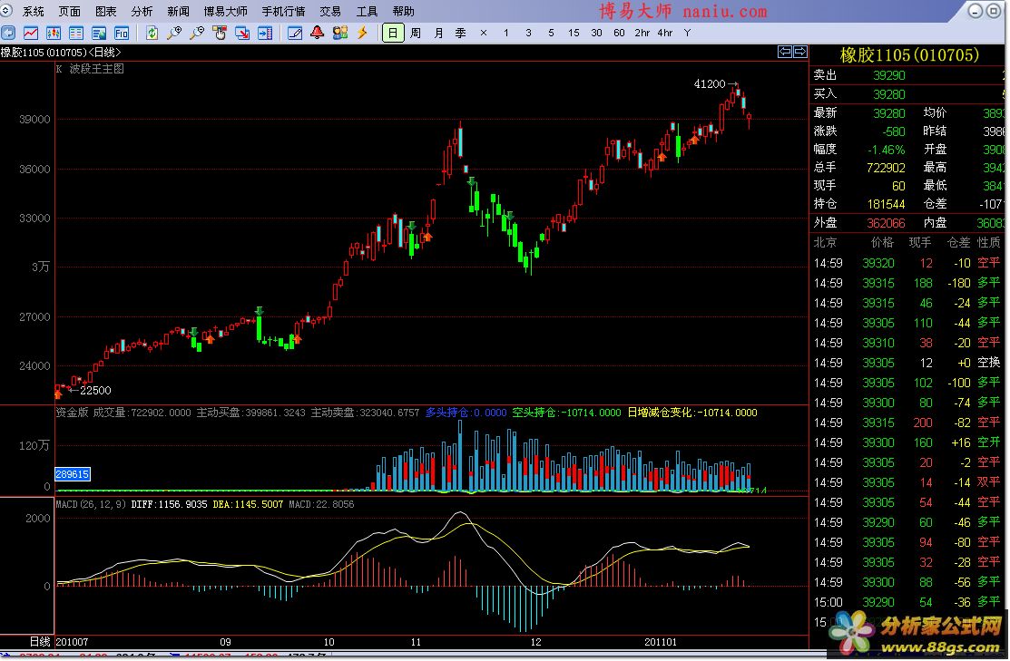This screenshot has height=661, width=1010.
Task: Click the left arrow panel expander
Action: 785,52
